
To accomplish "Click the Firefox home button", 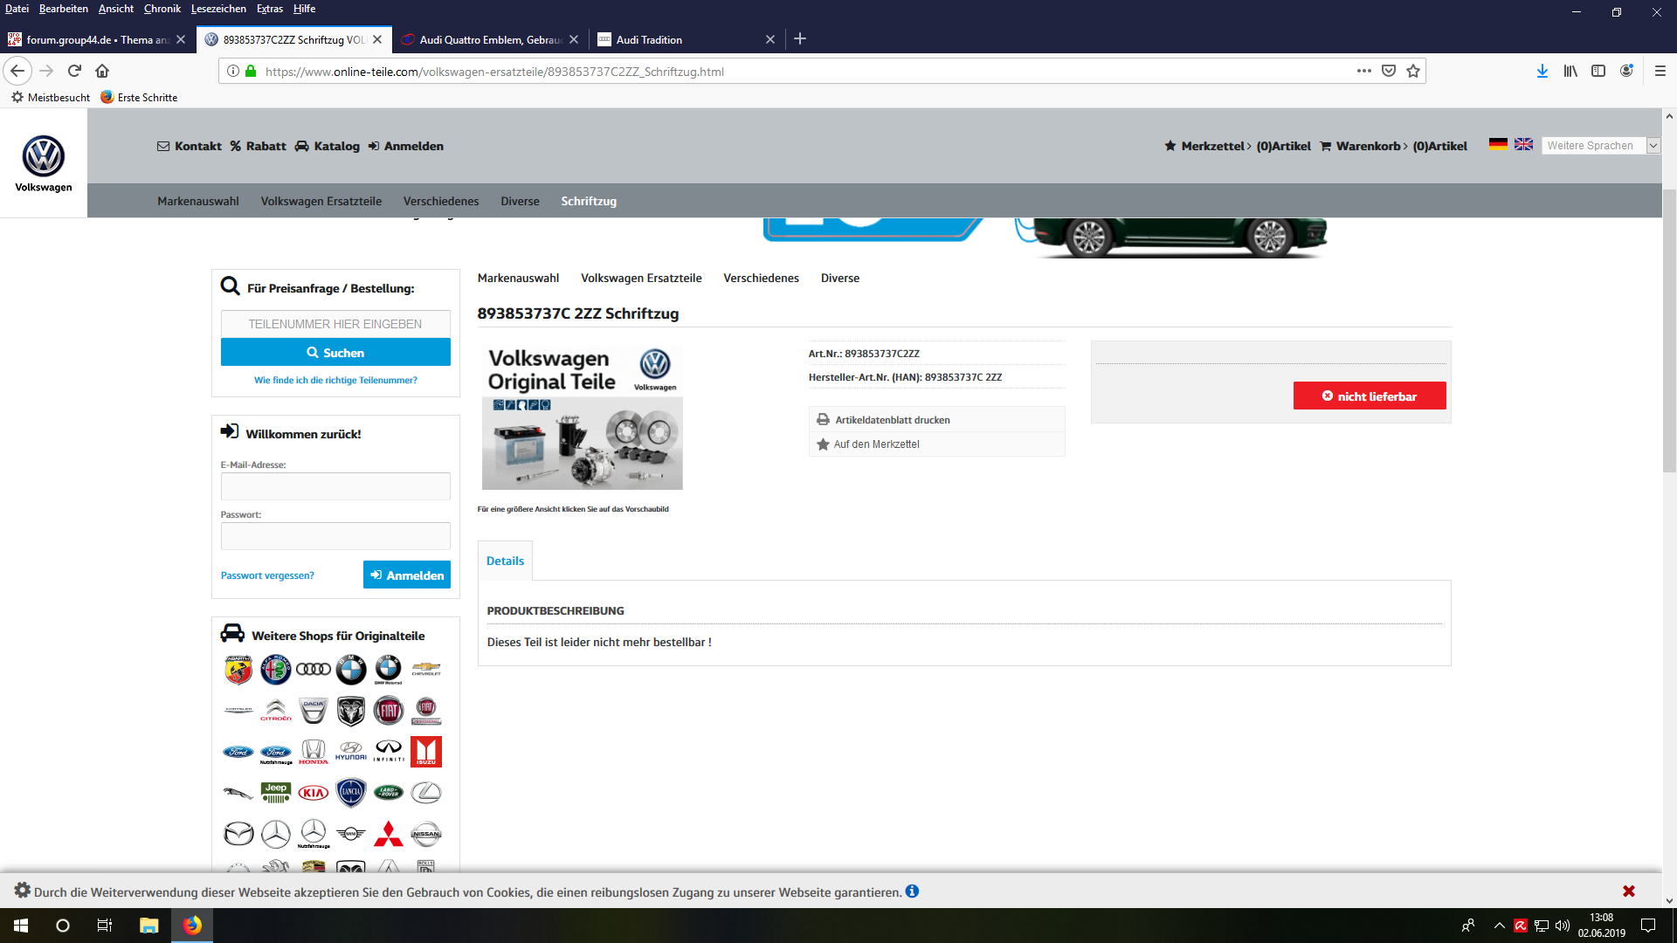I will tap(102, 71).
